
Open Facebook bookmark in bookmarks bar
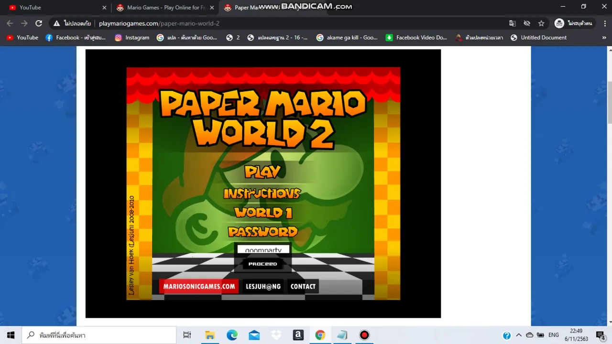(x=76, y=37)
